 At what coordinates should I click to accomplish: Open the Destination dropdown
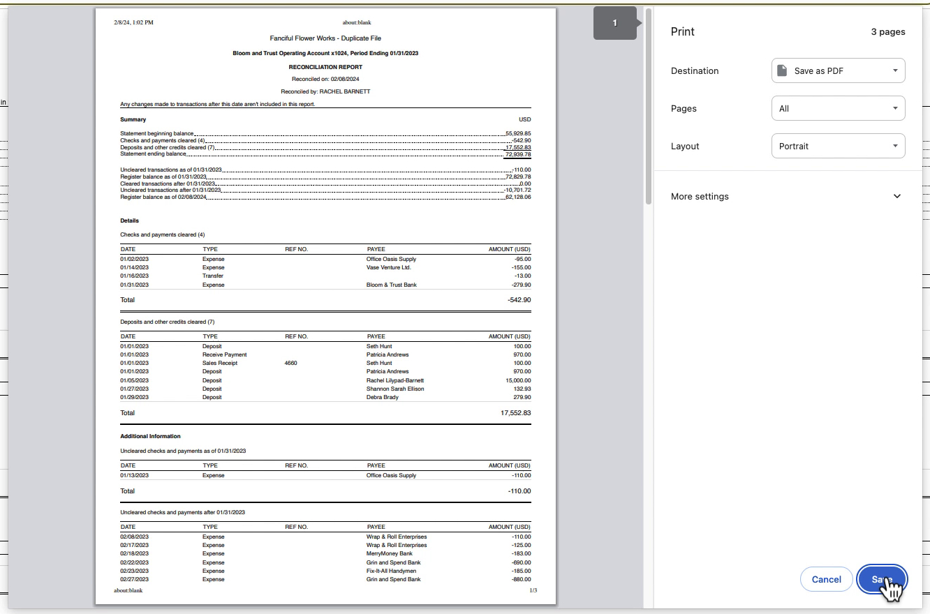click(x=838, y=70)
